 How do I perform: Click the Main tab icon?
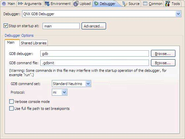coord(4,4)
